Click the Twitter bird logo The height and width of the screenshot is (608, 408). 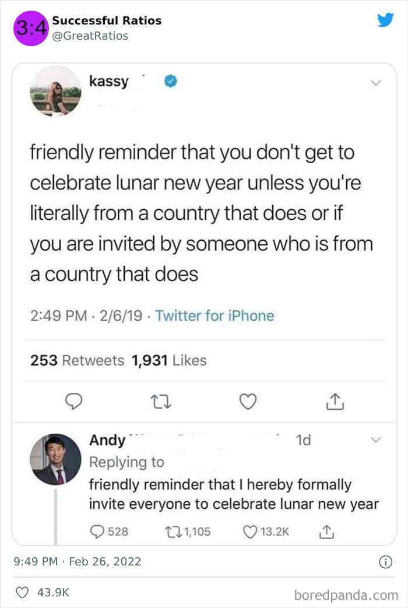(386, 19)
